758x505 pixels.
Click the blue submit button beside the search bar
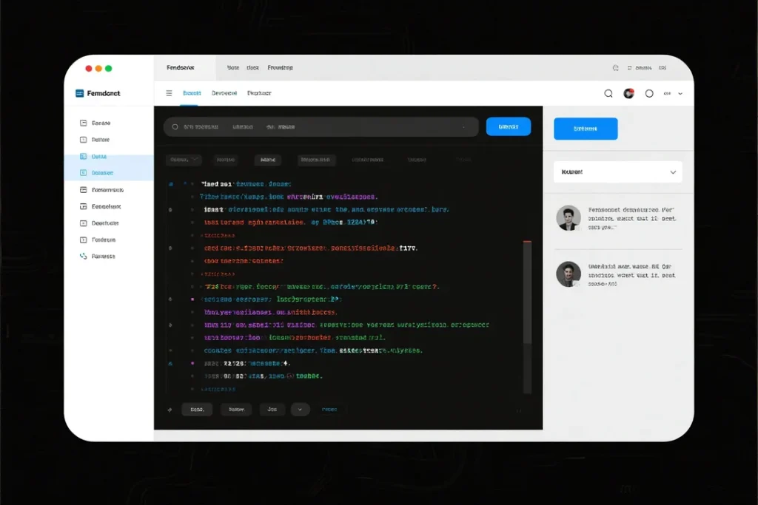pyautogui.click(x=508, y=126)
